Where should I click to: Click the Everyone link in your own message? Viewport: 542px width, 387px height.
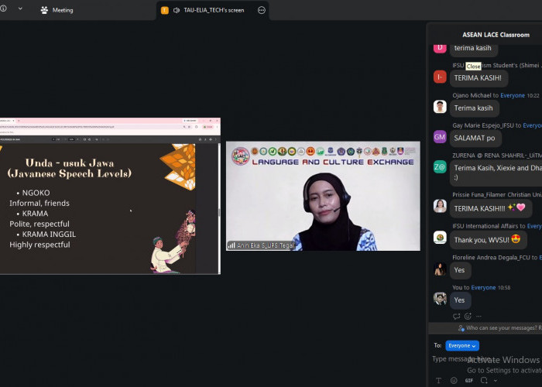(483, 287)
